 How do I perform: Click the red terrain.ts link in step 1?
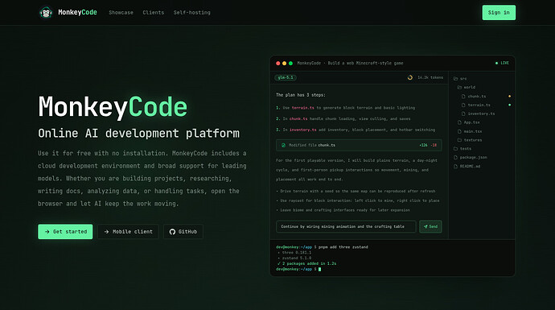pyautogui.click(x=303, y=108)
